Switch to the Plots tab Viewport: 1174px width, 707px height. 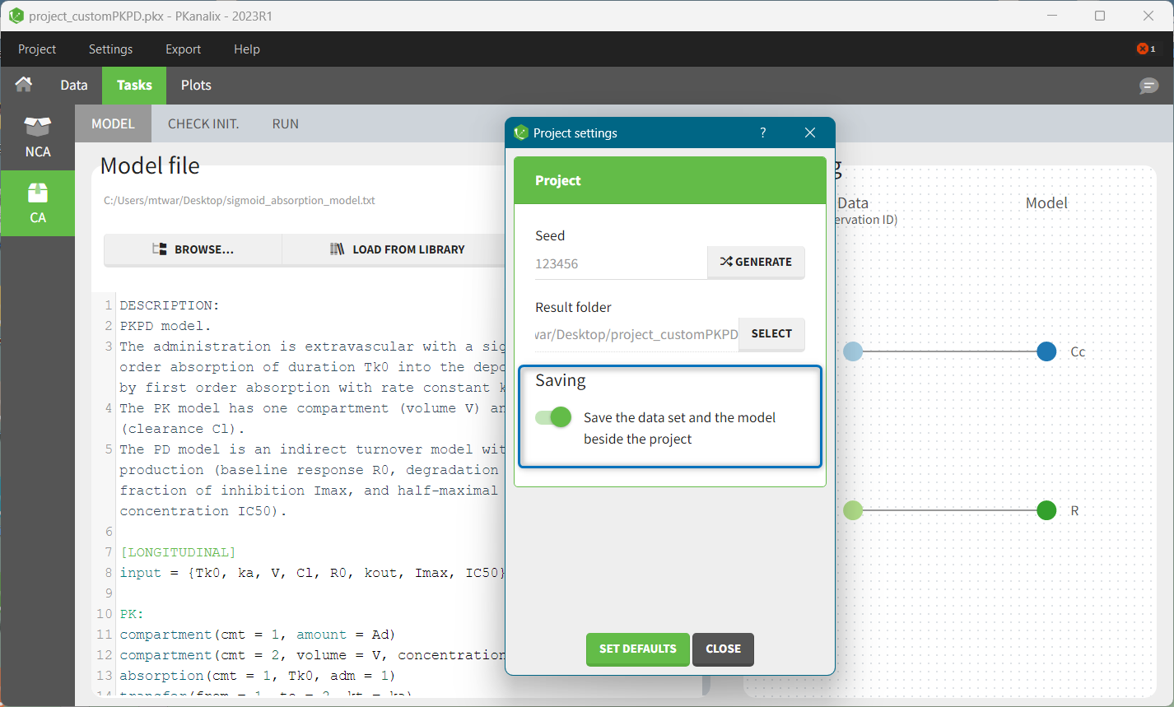(x=196, y=85)
